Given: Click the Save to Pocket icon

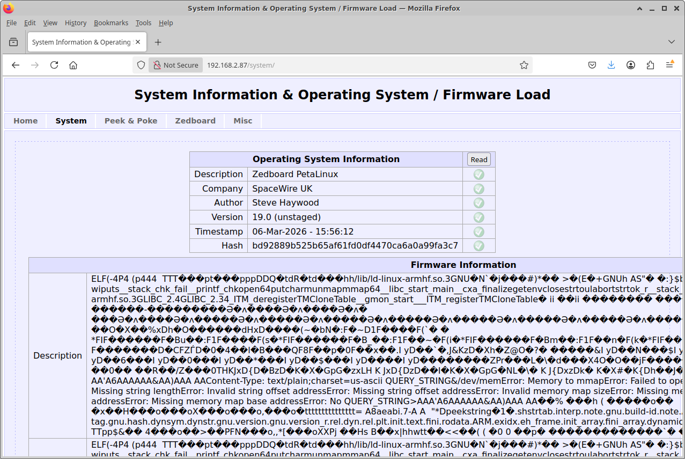Looking at the screenshot, I should 592,65.
